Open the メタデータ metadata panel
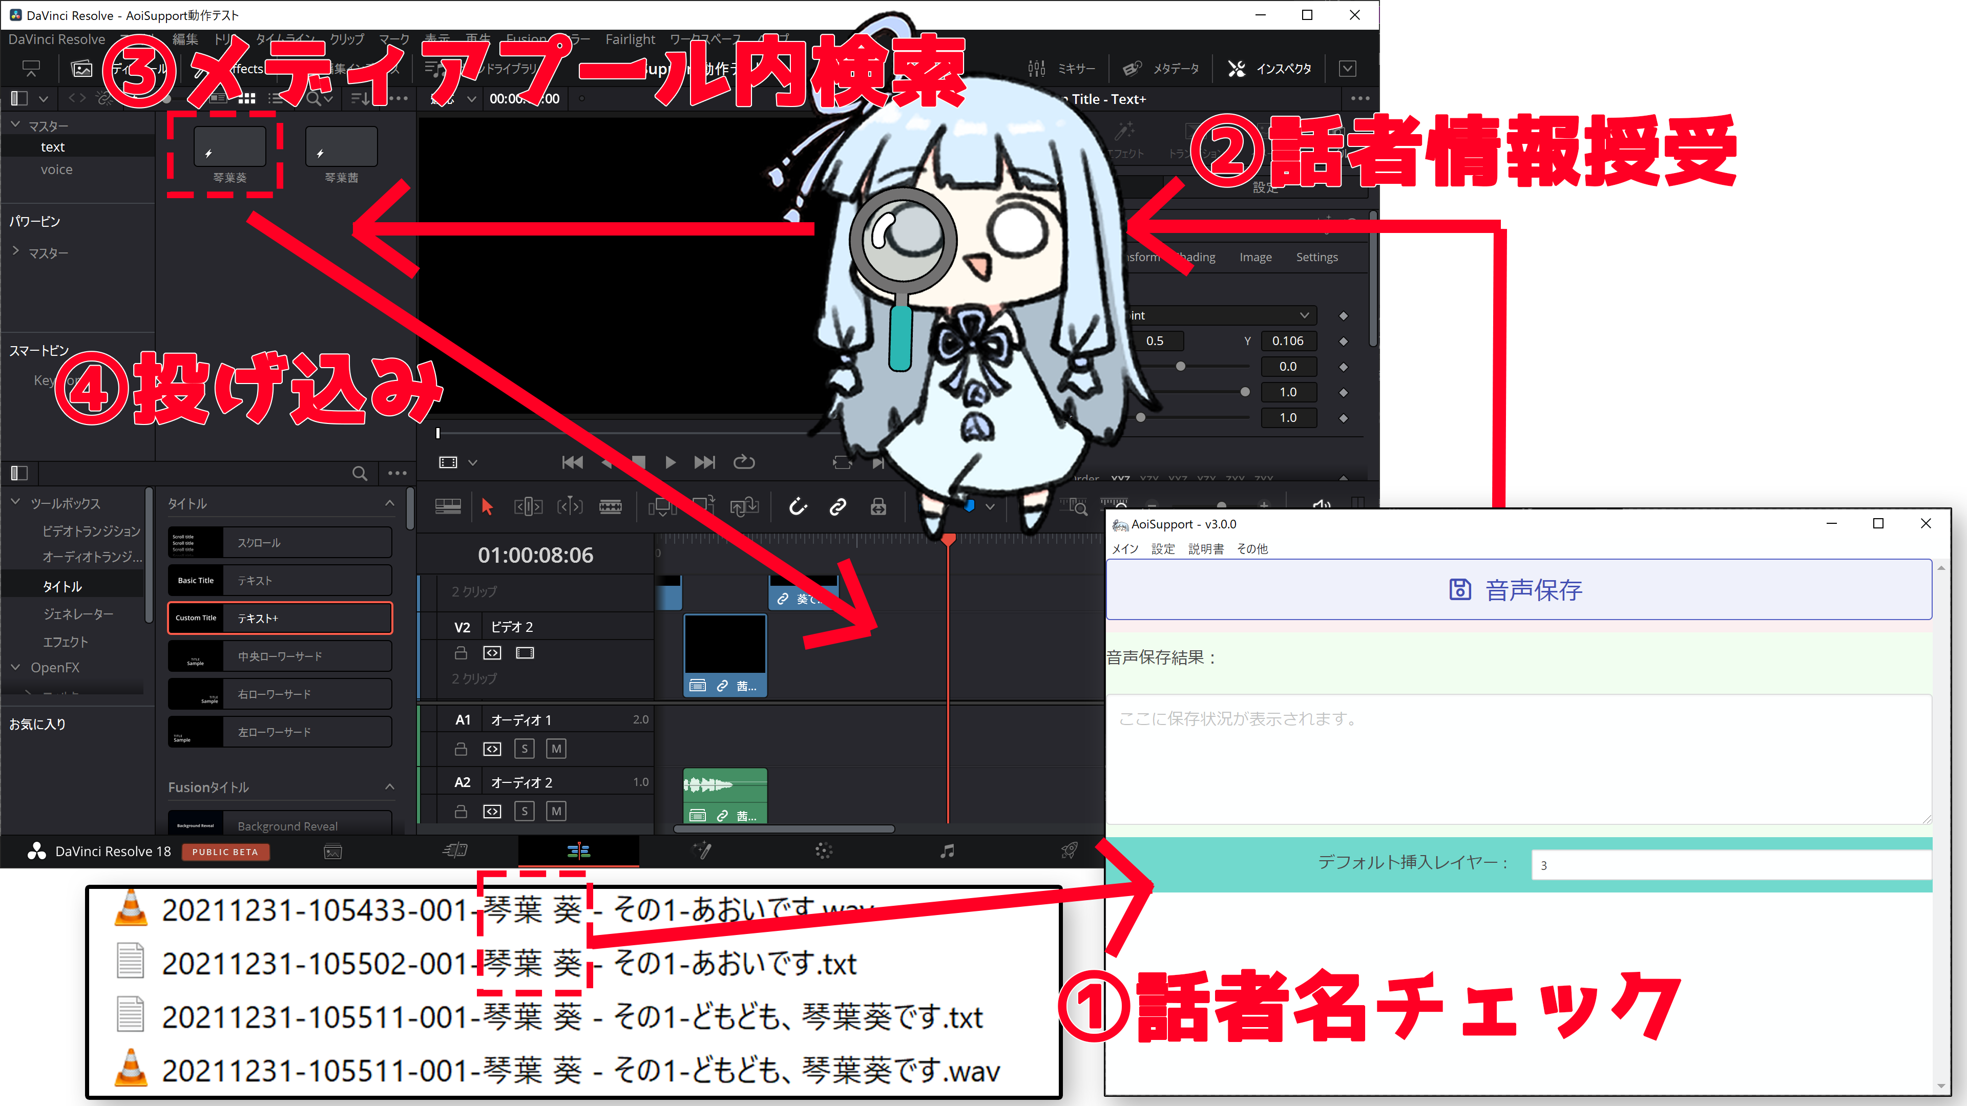This screenshot has height=1106, width=1967. tap(1161, 69)
